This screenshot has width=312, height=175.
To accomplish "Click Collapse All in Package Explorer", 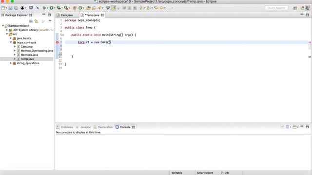I will 31,21.
